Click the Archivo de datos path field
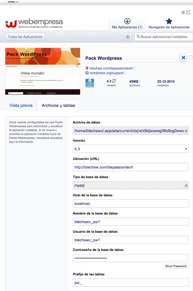Viewport: 193px width, 291px height. tap(131, 131)
